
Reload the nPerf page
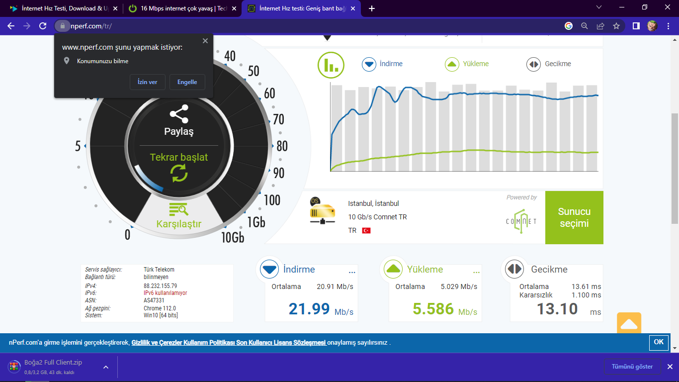click(x=43, y=26)
